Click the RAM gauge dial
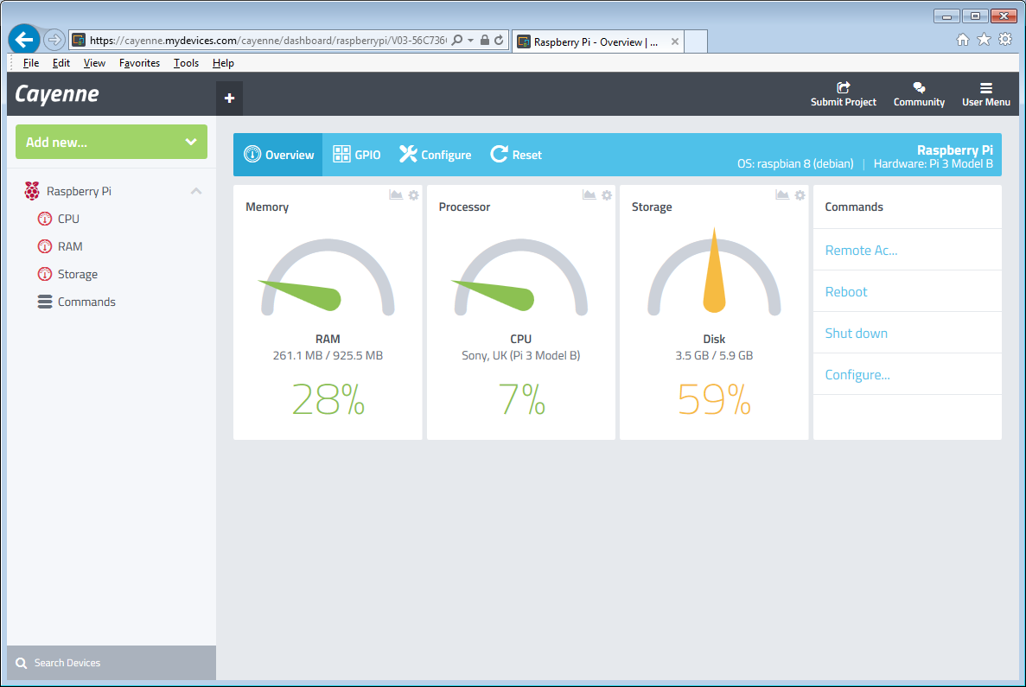Screen dimensions: 1026x687 pyautogui.click(x=328, y=277)
